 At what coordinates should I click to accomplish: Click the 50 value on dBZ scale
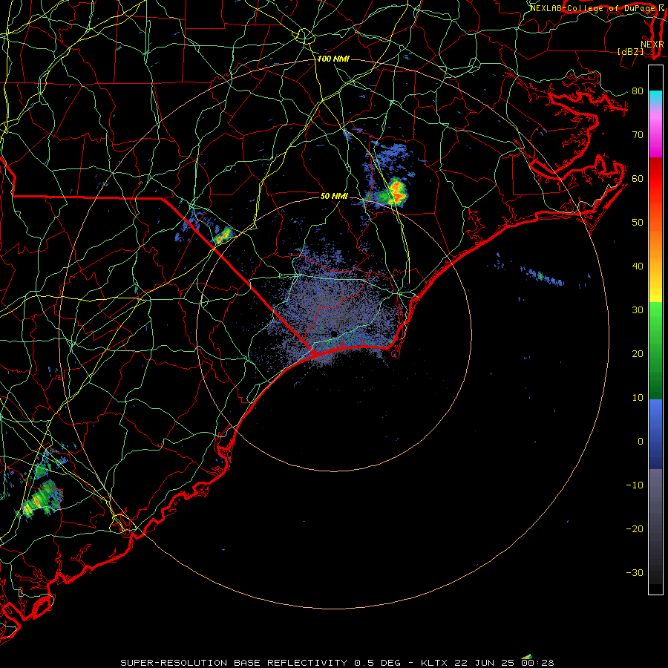[638, 223]
